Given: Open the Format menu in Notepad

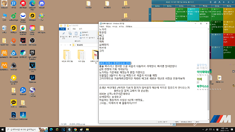Looking at the screenshot, I should pyautogui.click(x=115, y=26).
